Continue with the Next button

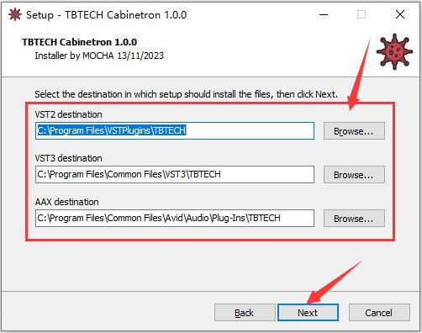308,313
